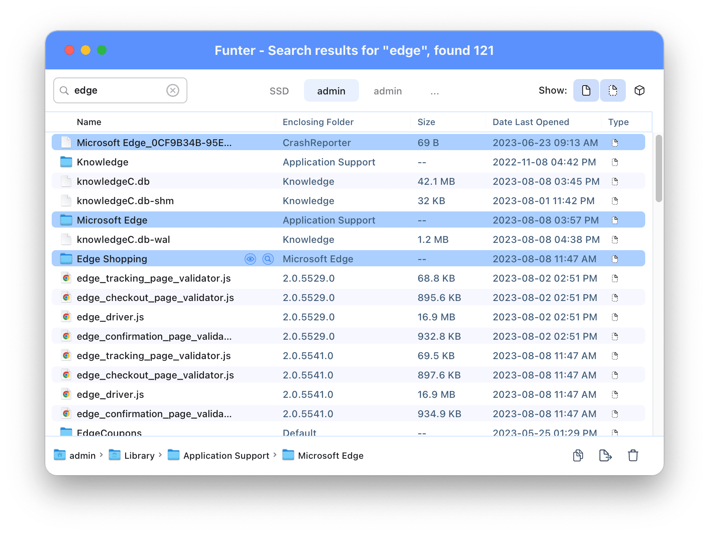Reveal Edge Shopping in Finder magnifier icon
Viewport: 709px width, 535px height.
click(268, 259)
